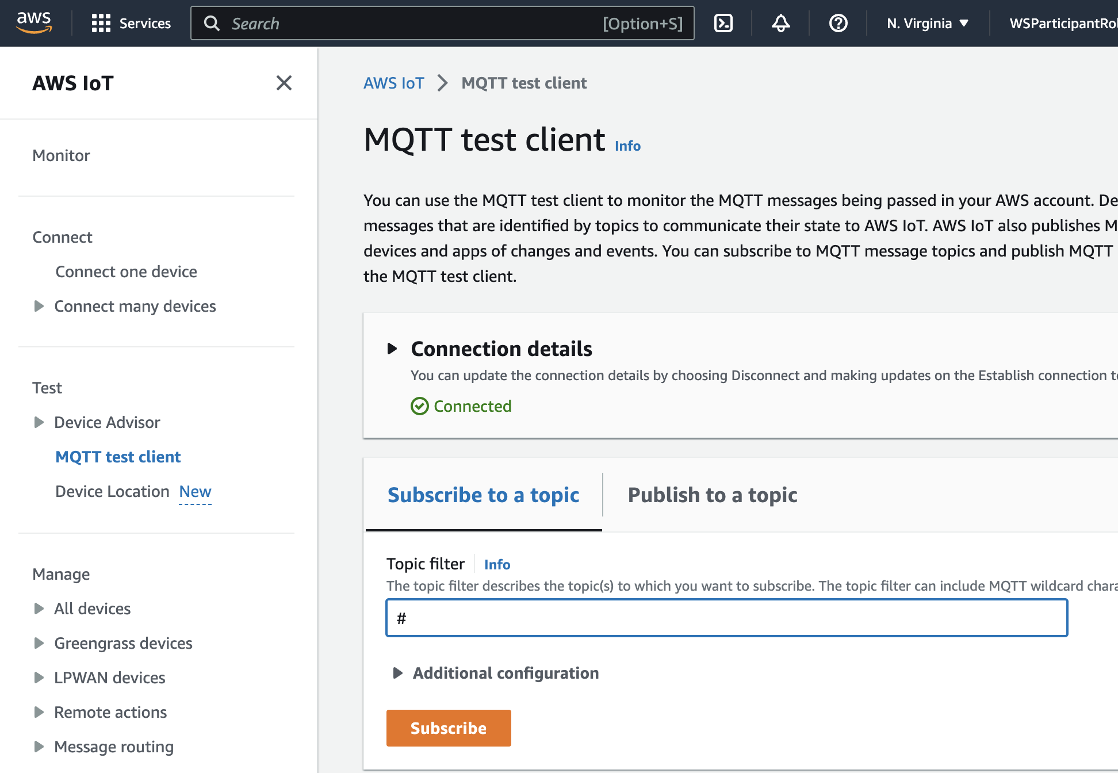Close the AWS IoT sidebar panel
This screenshot has width=1118, height=773.
284,83
